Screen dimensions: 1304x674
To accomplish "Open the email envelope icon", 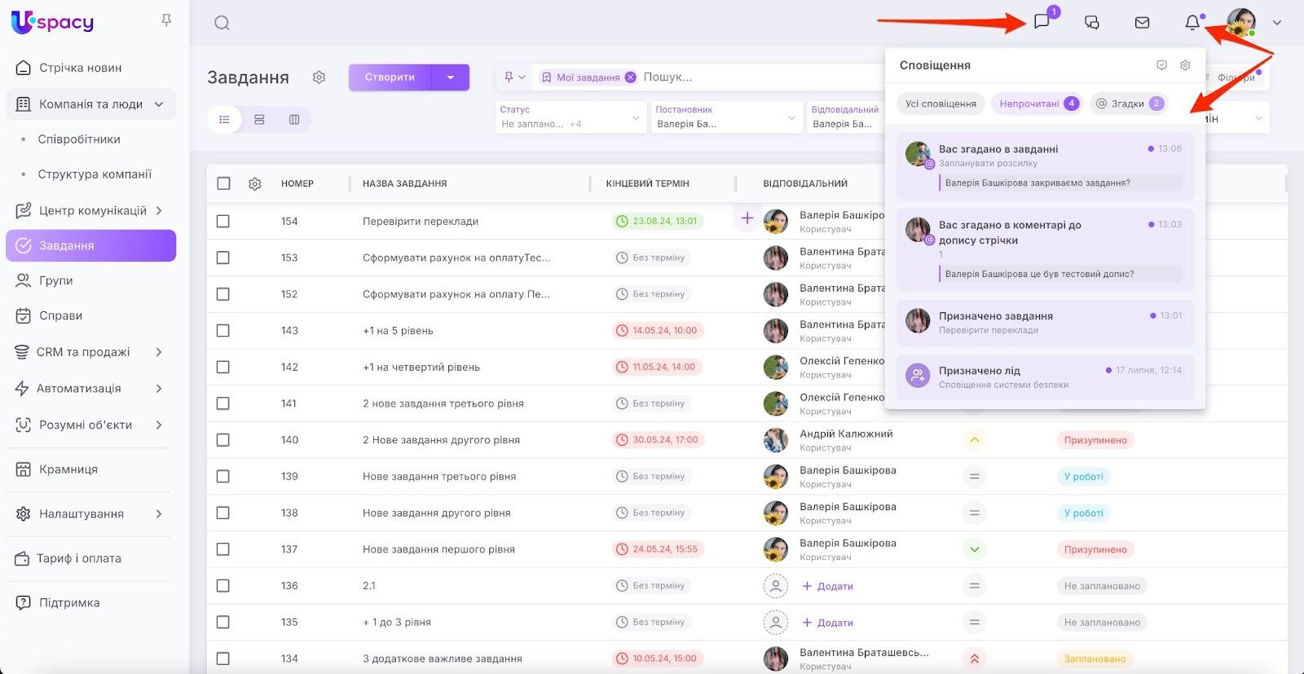I will [1142, 23].
